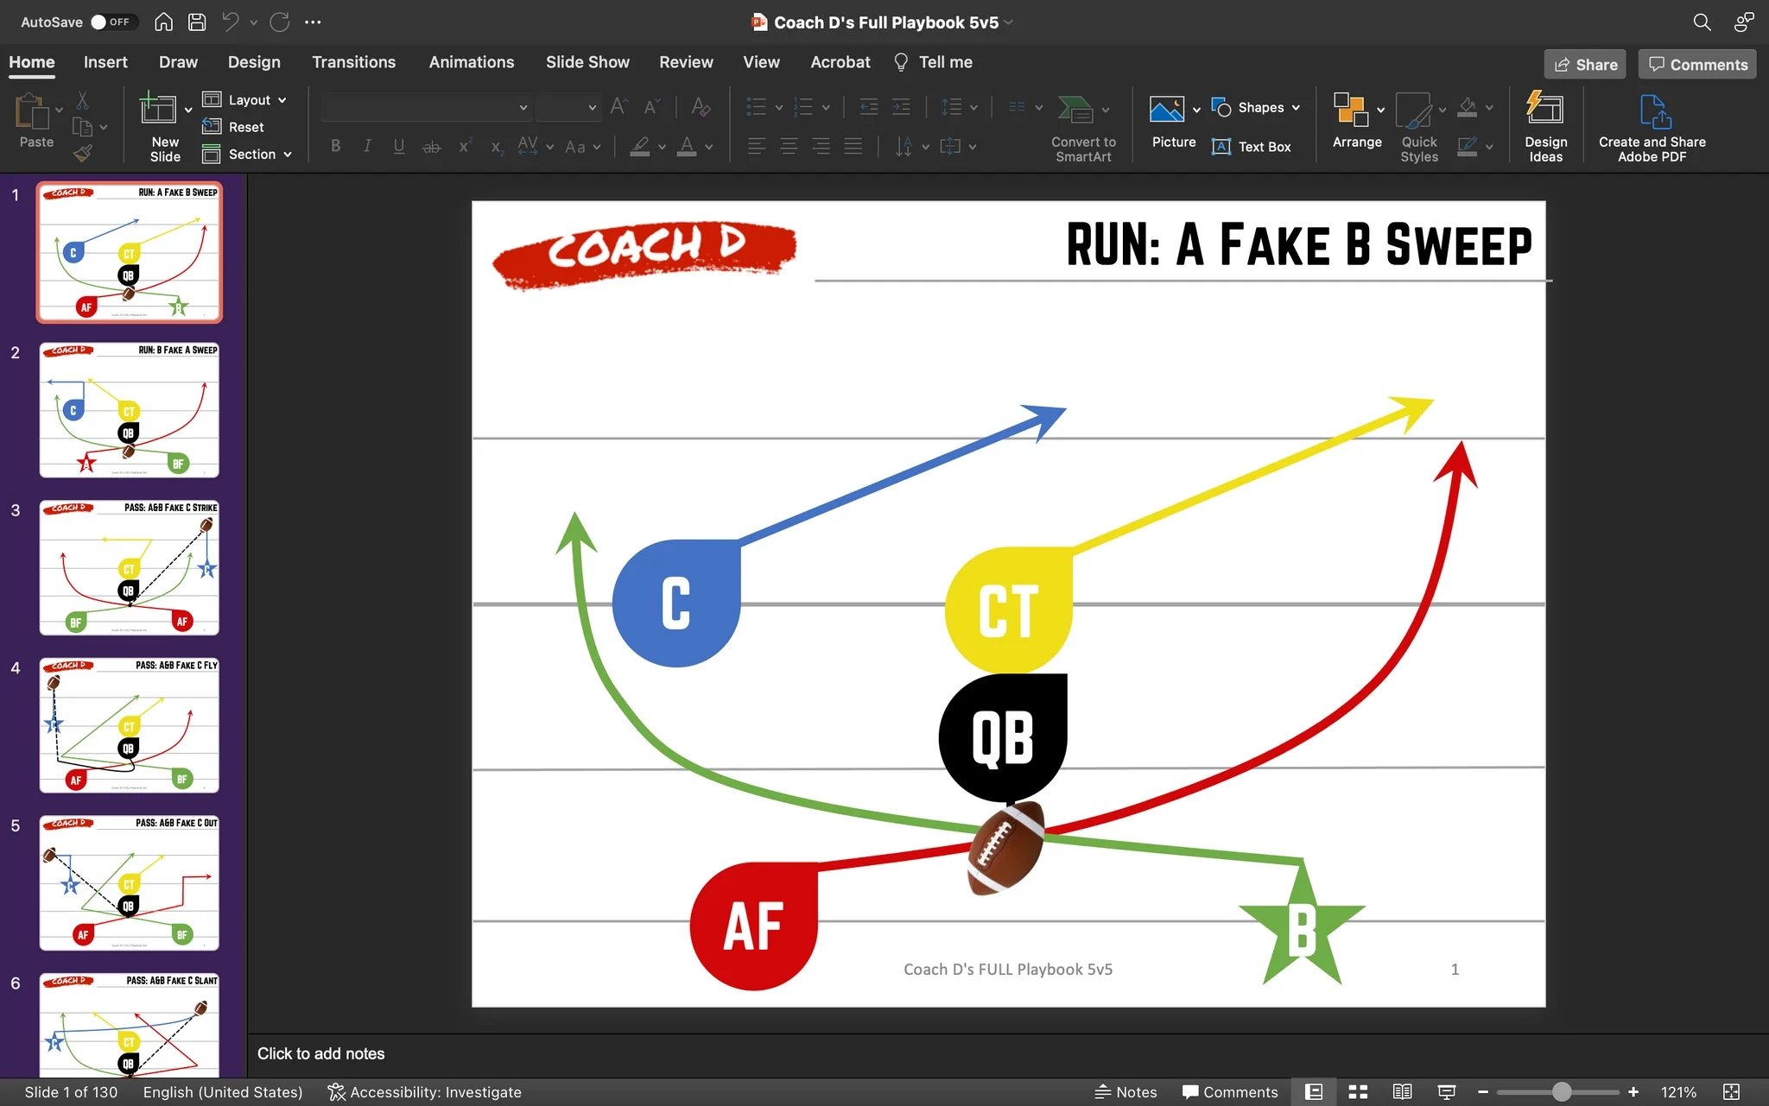The image size is (1769, 1106).
Task: Select slide 3 thumbnail in sidebar
Action: point(129,567)
